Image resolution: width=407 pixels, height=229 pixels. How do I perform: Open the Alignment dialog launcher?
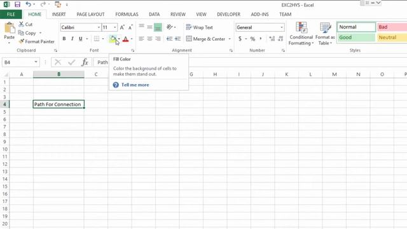pos(231,50)
